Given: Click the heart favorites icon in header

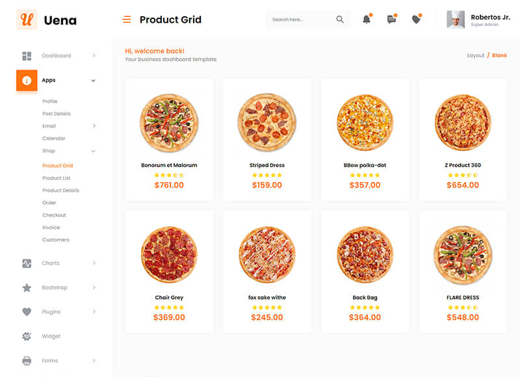Looking at the screenshot, I should (416, 19).
